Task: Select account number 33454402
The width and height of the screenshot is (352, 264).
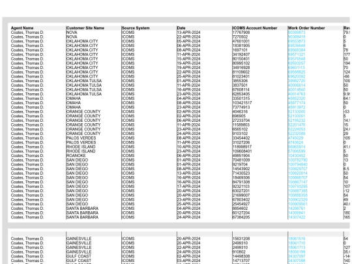Action: pyautogui.click(x=241, y=138)
